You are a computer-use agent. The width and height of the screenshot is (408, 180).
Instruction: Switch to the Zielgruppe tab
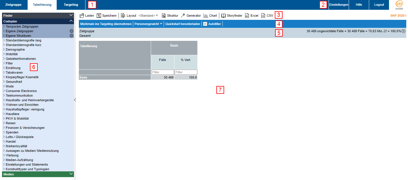pos(14,5)
